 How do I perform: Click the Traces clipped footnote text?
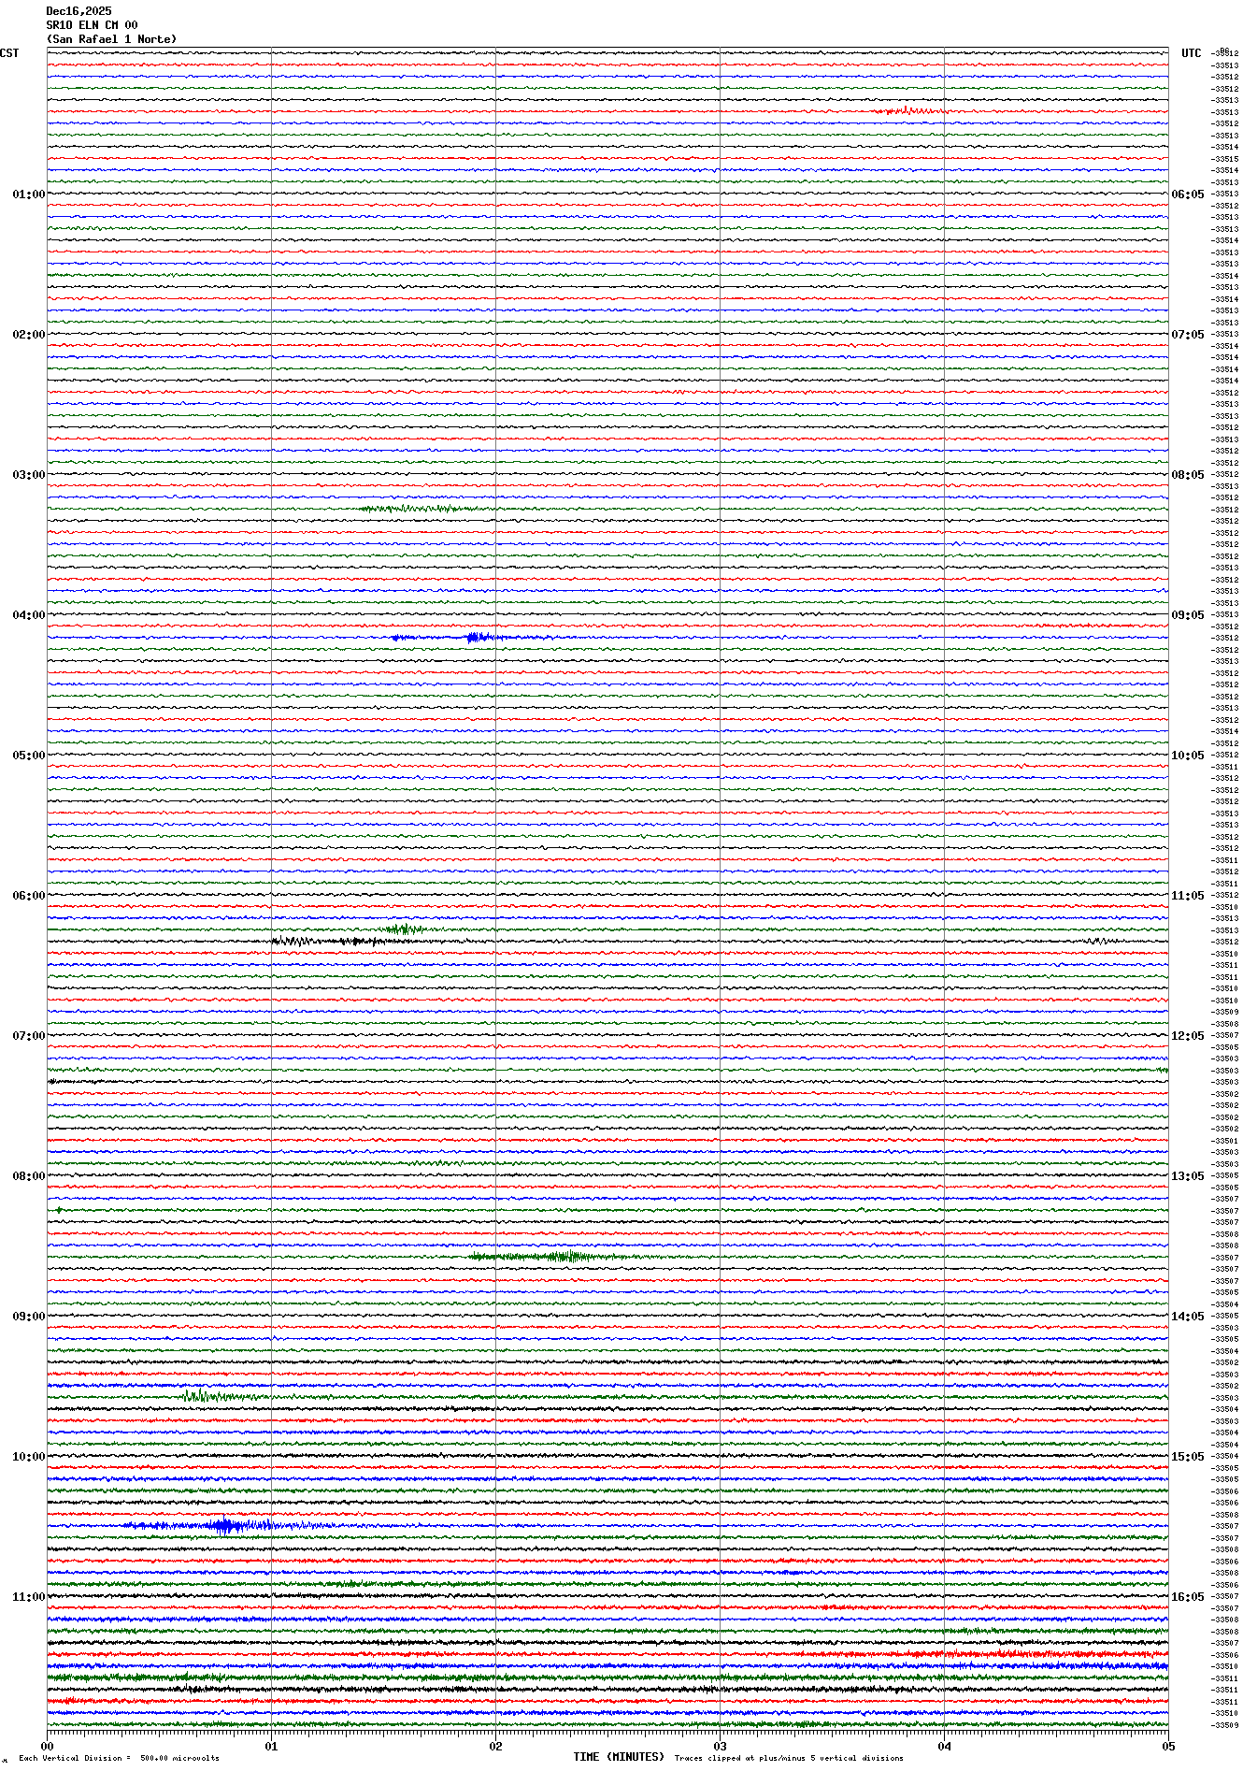[x=789, y=1758]
